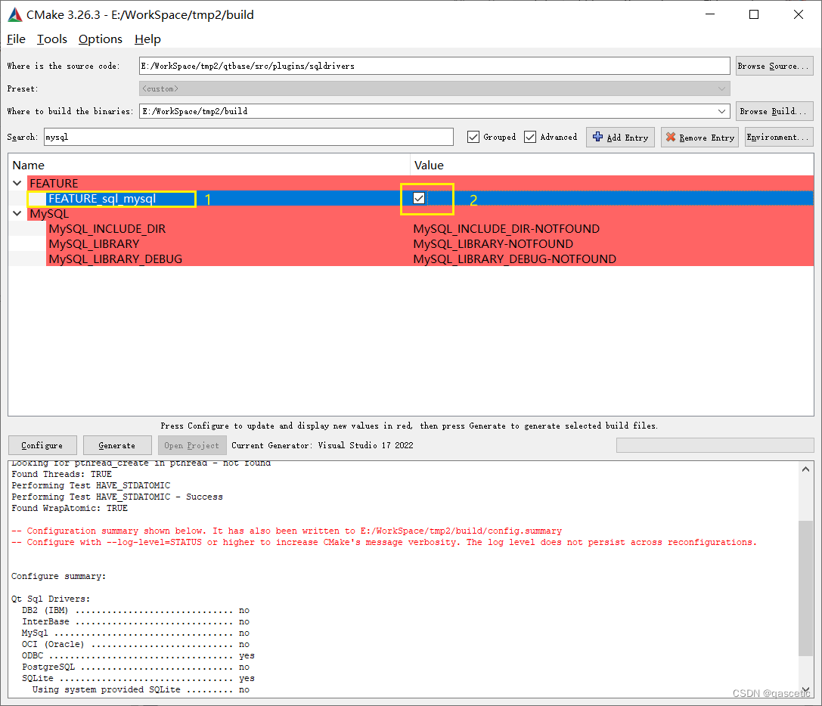822x706 pixels.
Task: Click the MySQL_LIBRARY-NOTFOUND value
Action: [x=493, y=243]
